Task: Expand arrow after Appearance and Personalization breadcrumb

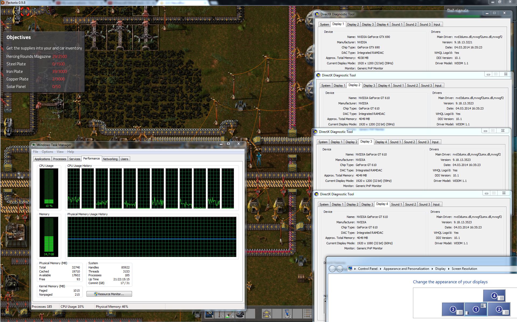Action: point(432,269)
